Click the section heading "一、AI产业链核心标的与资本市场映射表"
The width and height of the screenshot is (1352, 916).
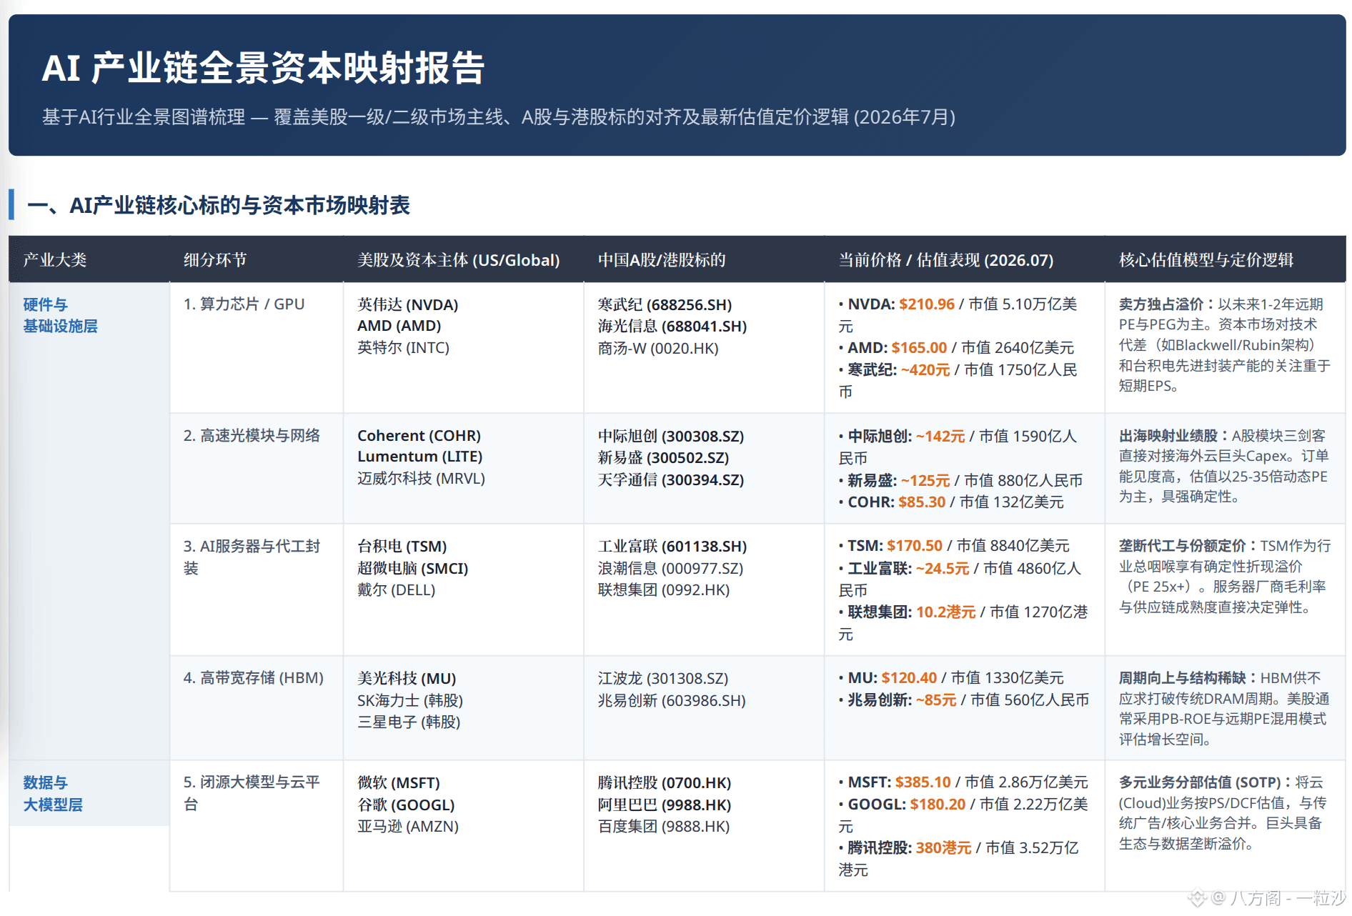[x=218, y=206]
